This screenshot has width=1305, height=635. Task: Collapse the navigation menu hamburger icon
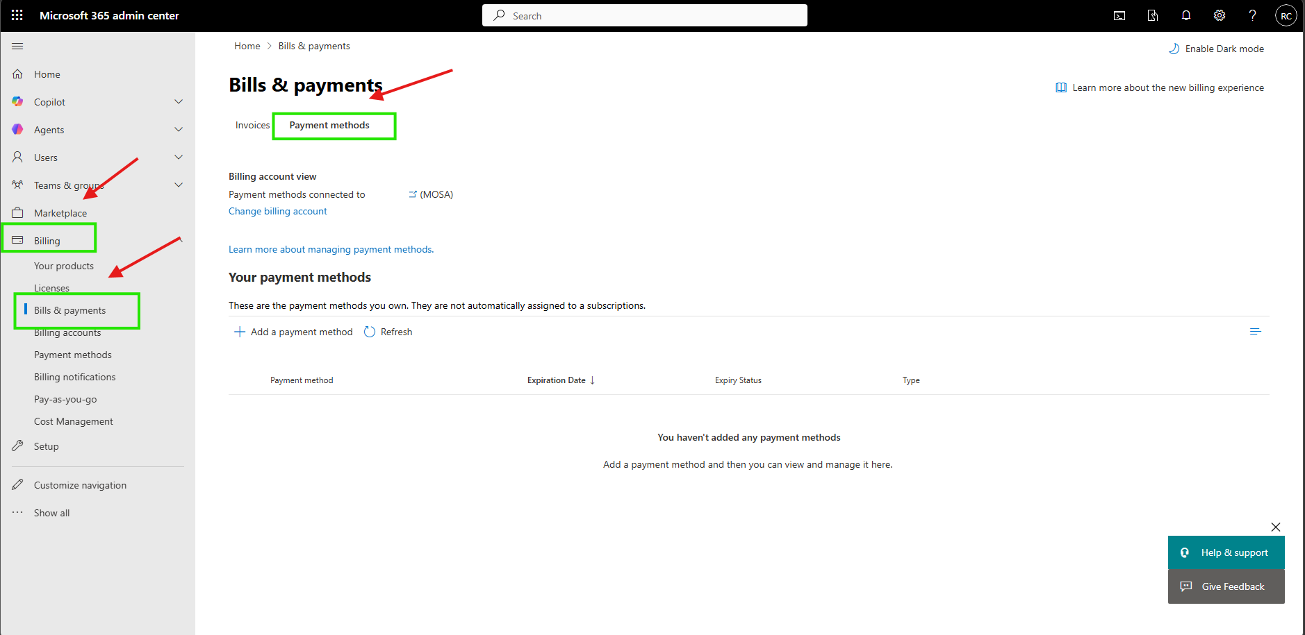point(17,46)
